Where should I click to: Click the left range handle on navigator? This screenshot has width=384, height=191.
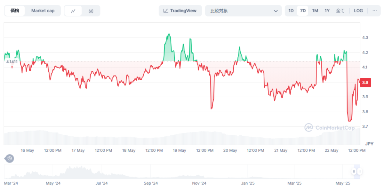point(354,172)
